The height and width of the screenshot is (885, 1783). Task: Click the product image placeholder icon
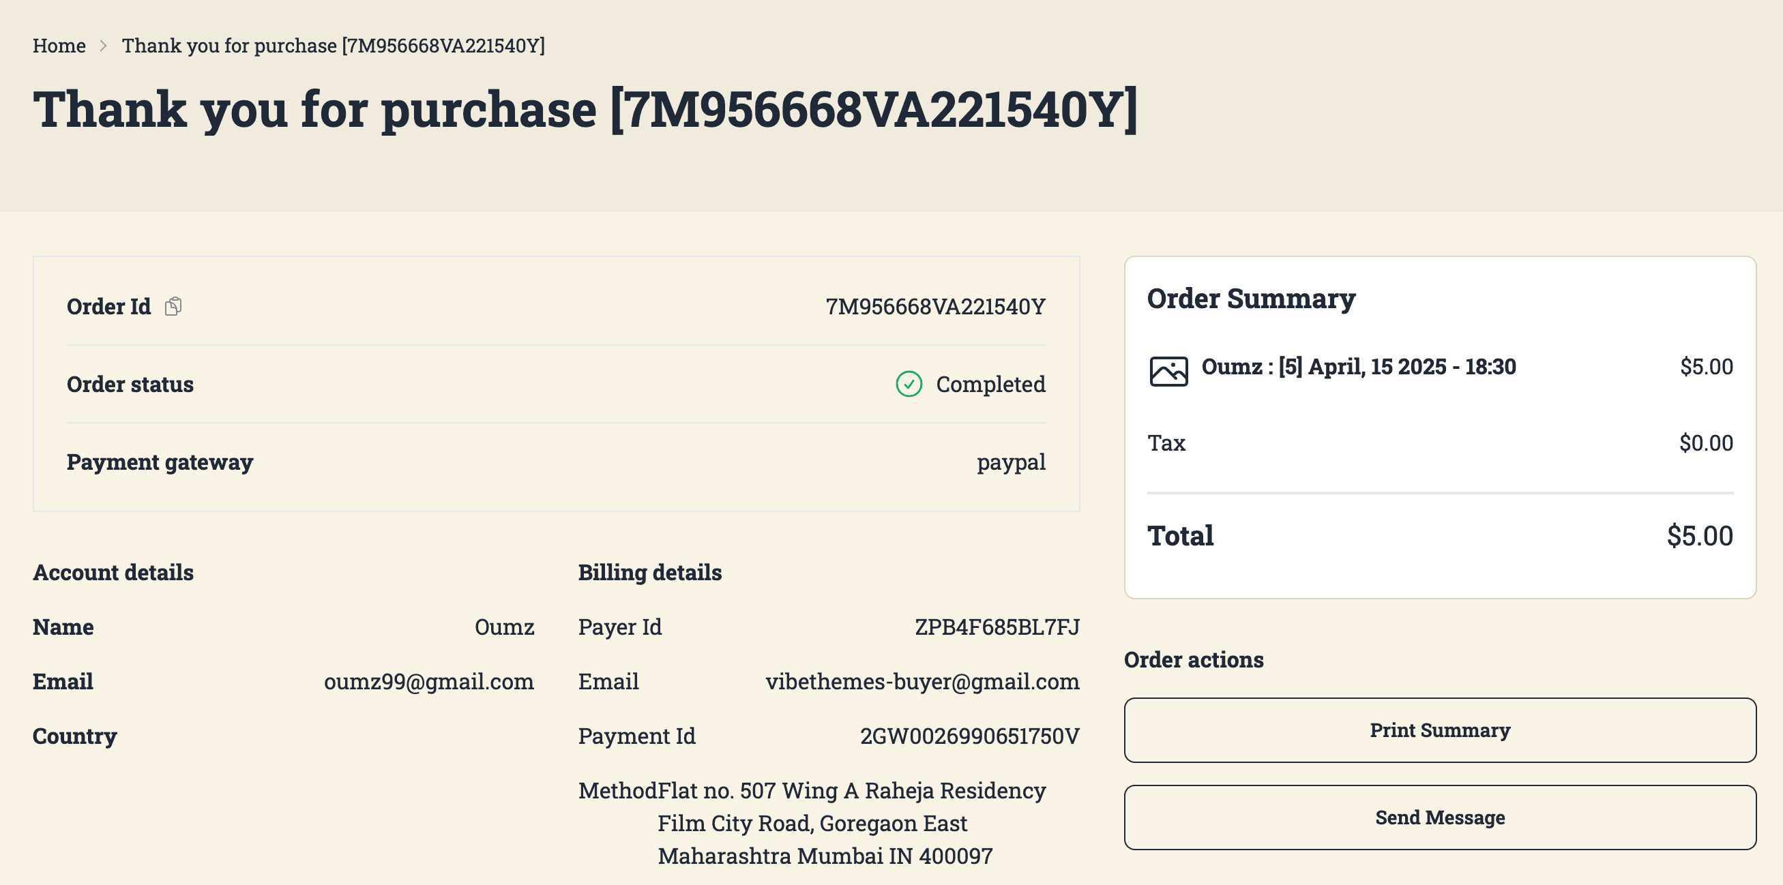click(x=1168, y=371)
